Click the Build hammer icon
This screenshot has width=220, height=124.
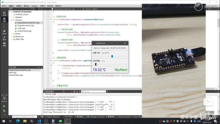point(4,115)
